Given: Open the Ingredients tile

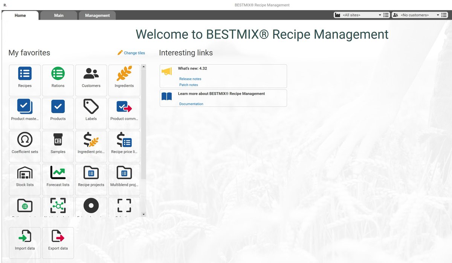Looking at the screenshot, I should [124, 80].
